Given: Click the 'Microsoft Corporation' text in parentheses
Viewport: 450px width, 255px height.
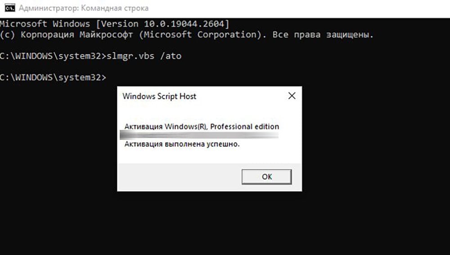Looking at the screenshot, I should click(x=200, y=35).
